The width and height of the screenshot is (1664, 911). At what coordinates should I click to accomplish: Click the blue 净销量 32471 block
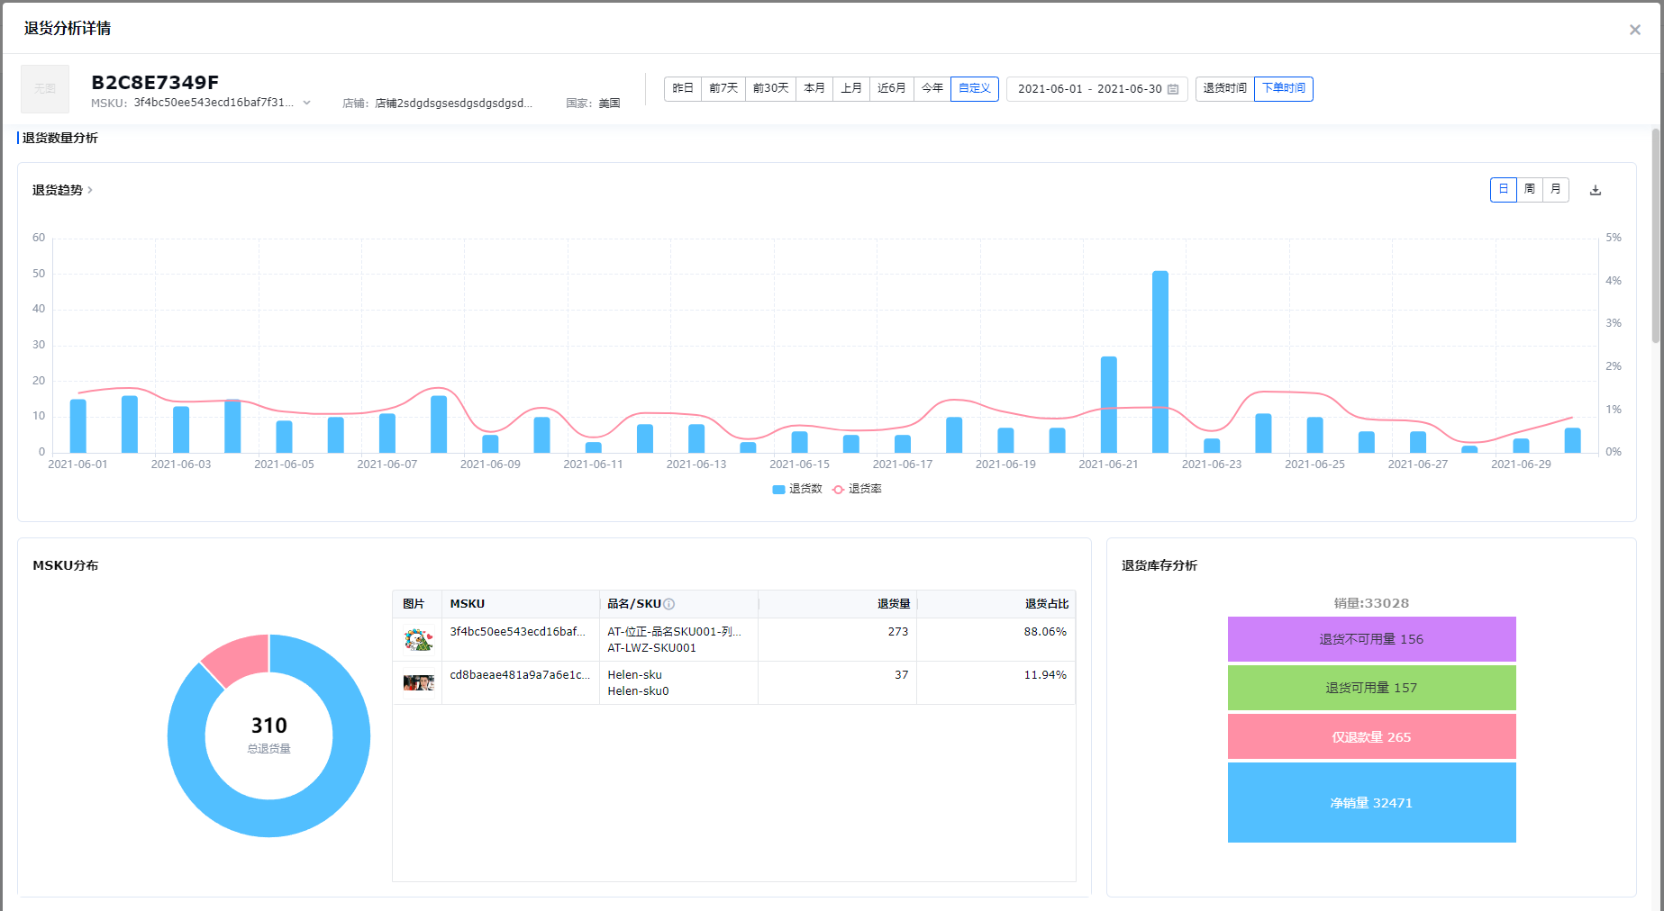[1371, 802]
